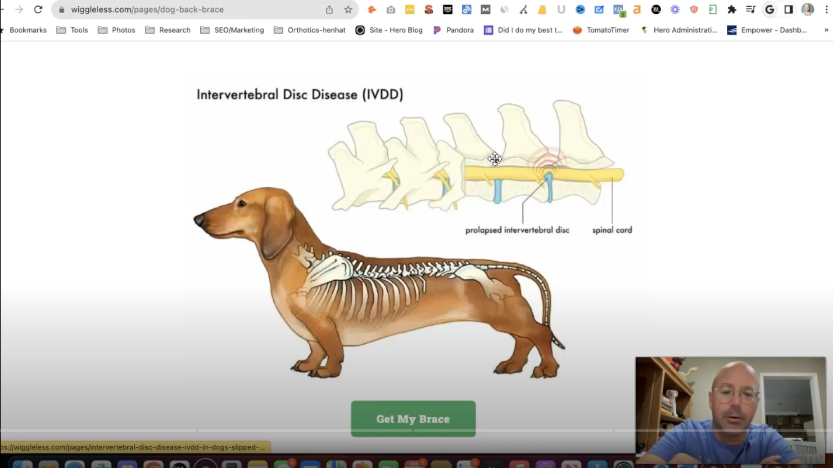
Task: Open the camera screenshot extension
Action: tap(390, 9)
